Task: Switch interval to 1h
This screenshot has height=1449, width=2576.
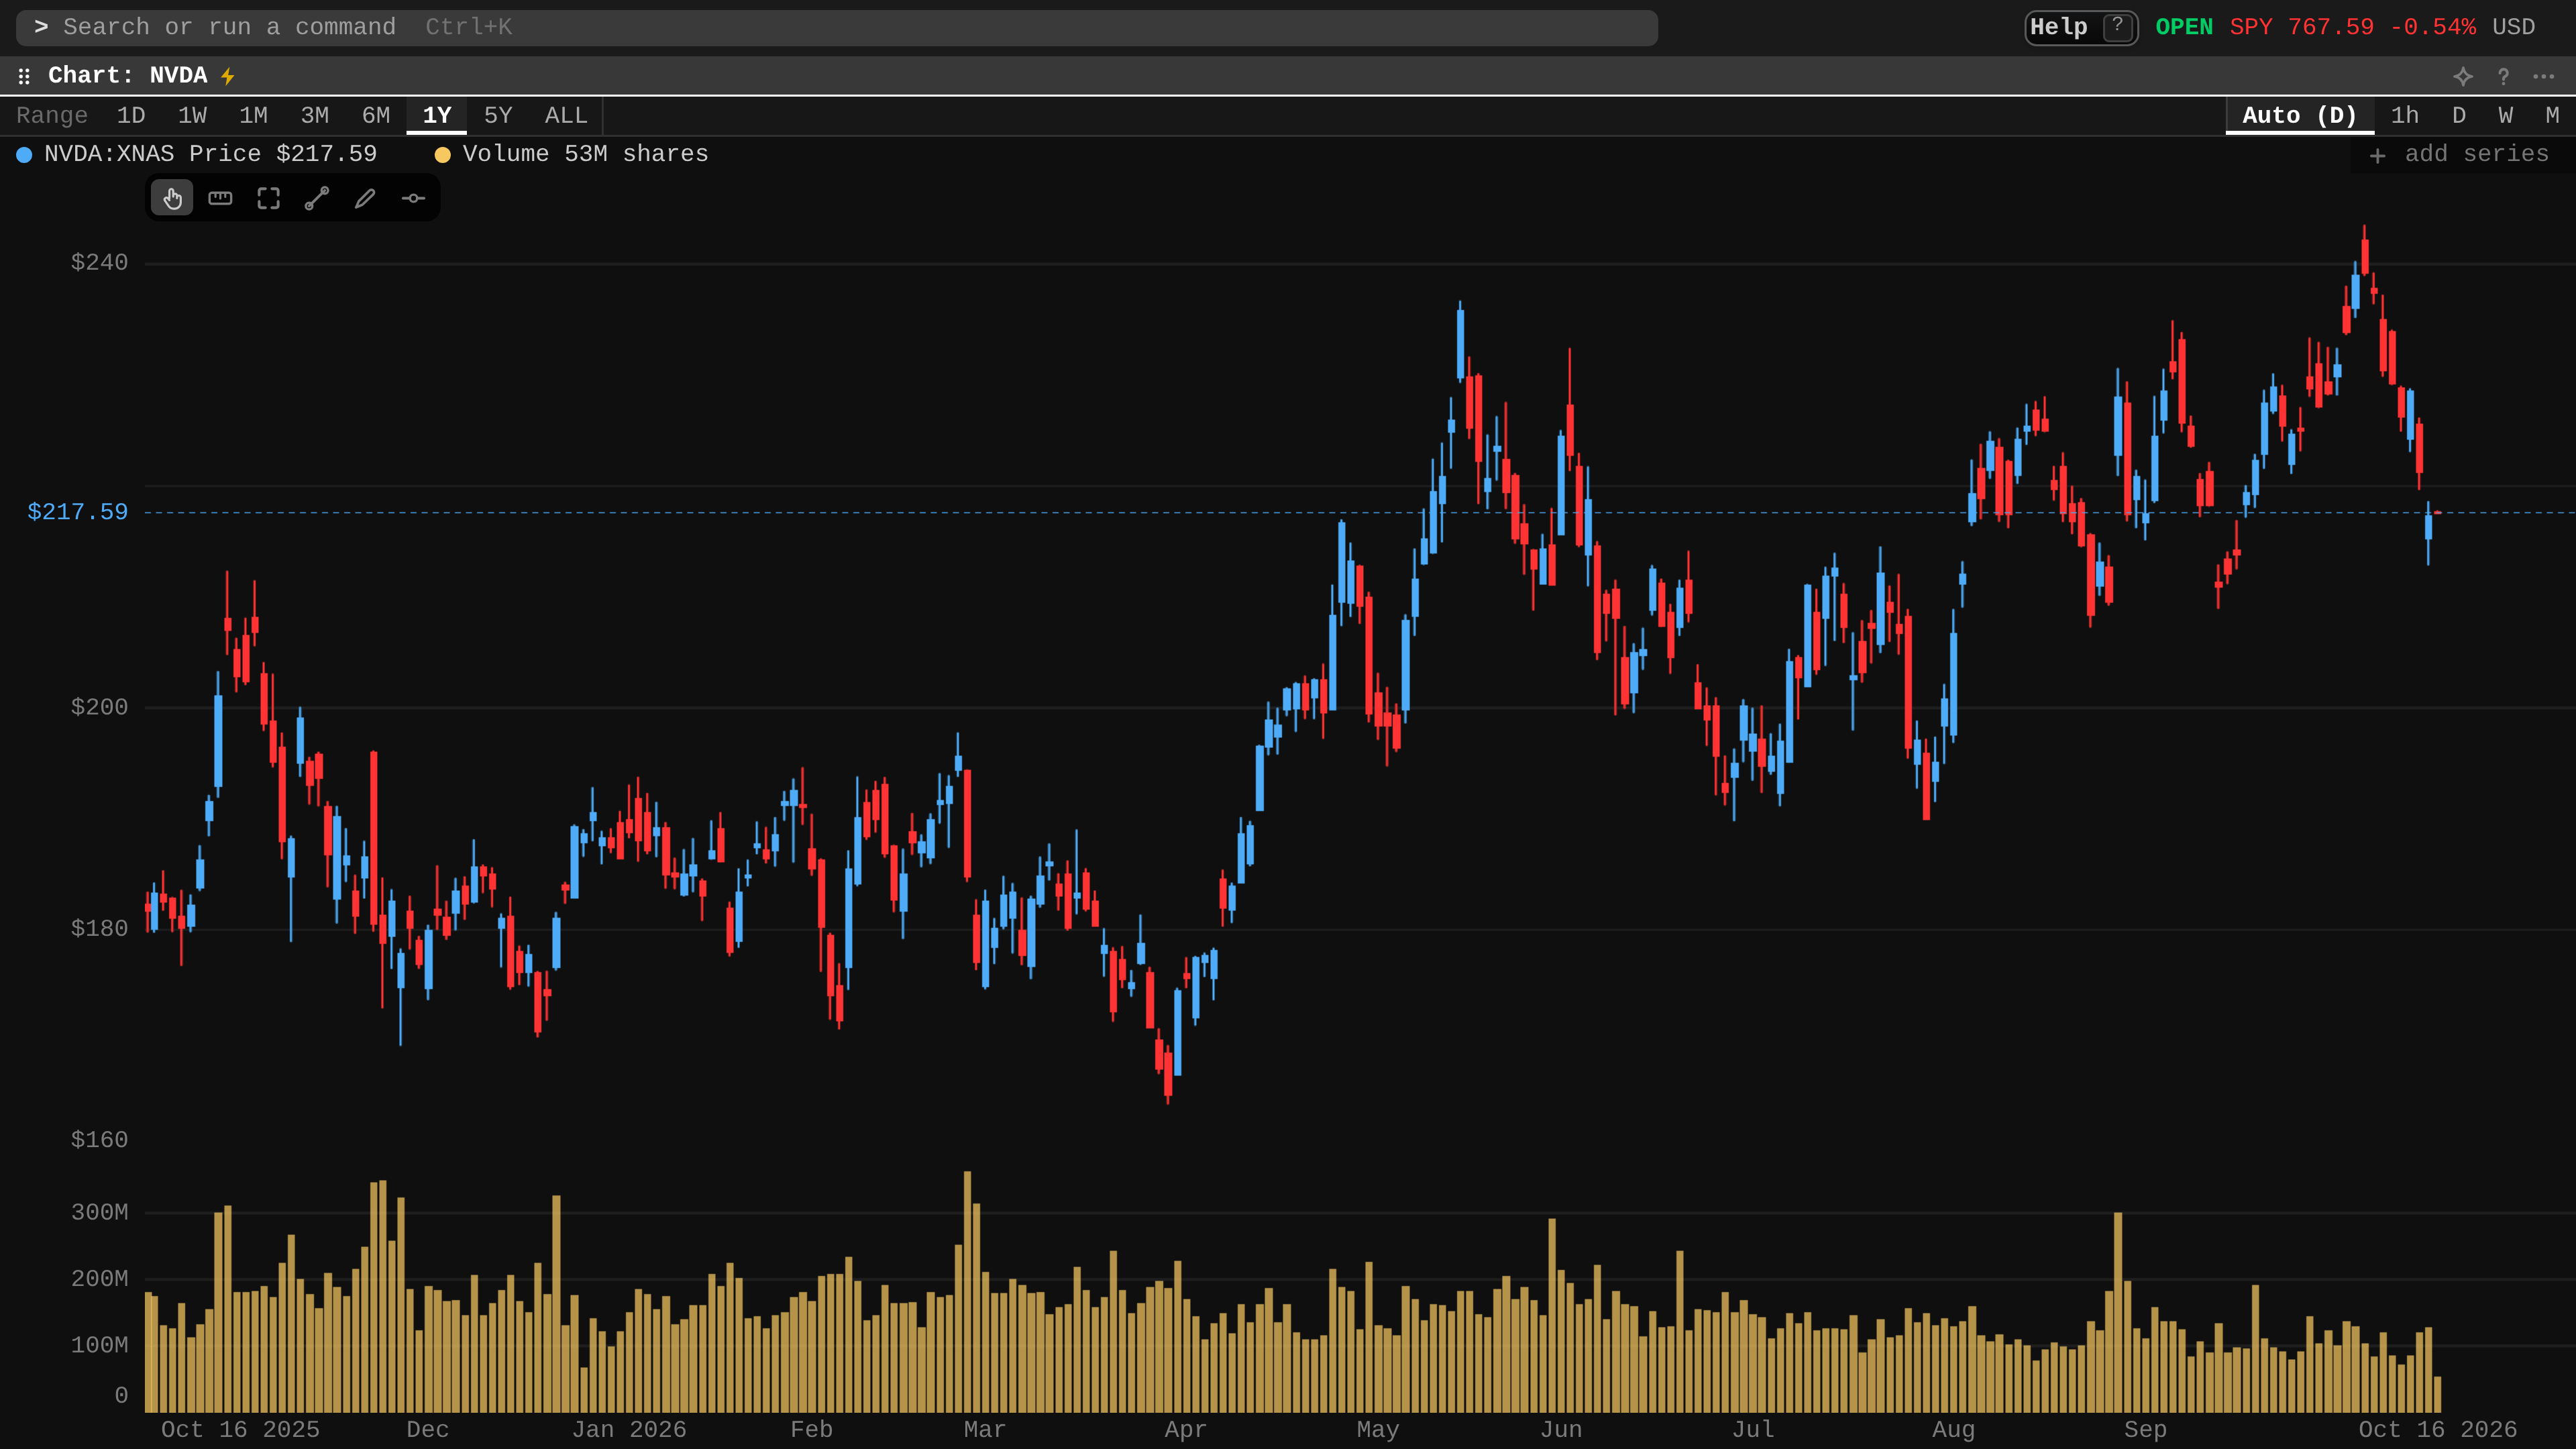Action: point(2404,115)
